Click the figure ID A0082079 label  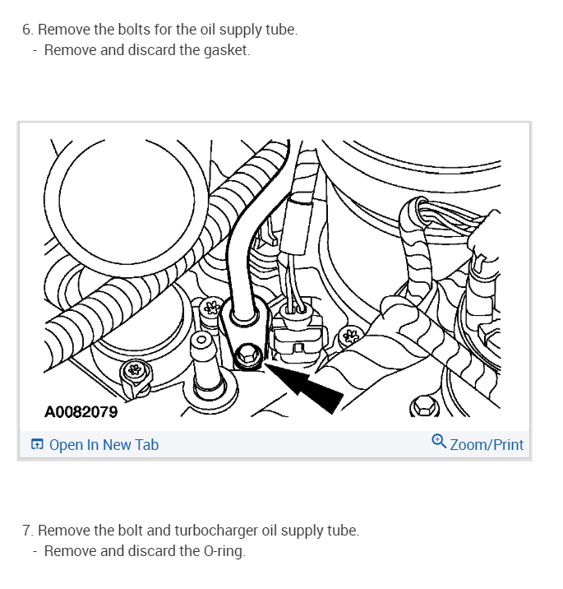pos(81,411)
